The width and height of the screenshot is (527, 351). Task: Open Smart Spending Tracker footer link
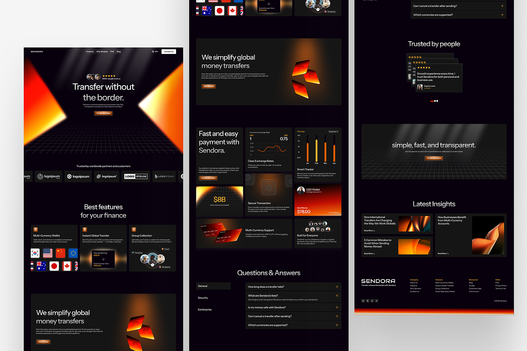click(445, 291)
